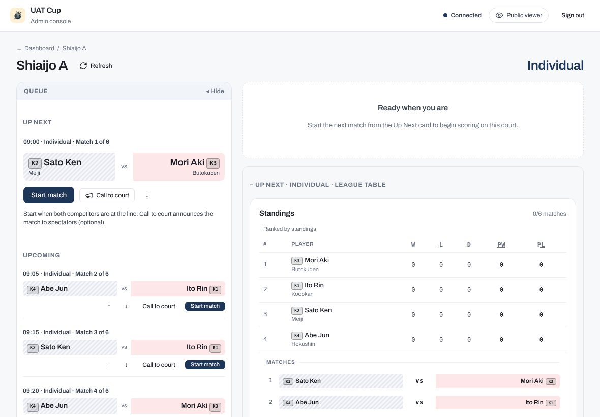Click Abe Jun in Match 2 of 6
Image resolution: width=600 pixels, height=417 pixels.
coord(70,289)
